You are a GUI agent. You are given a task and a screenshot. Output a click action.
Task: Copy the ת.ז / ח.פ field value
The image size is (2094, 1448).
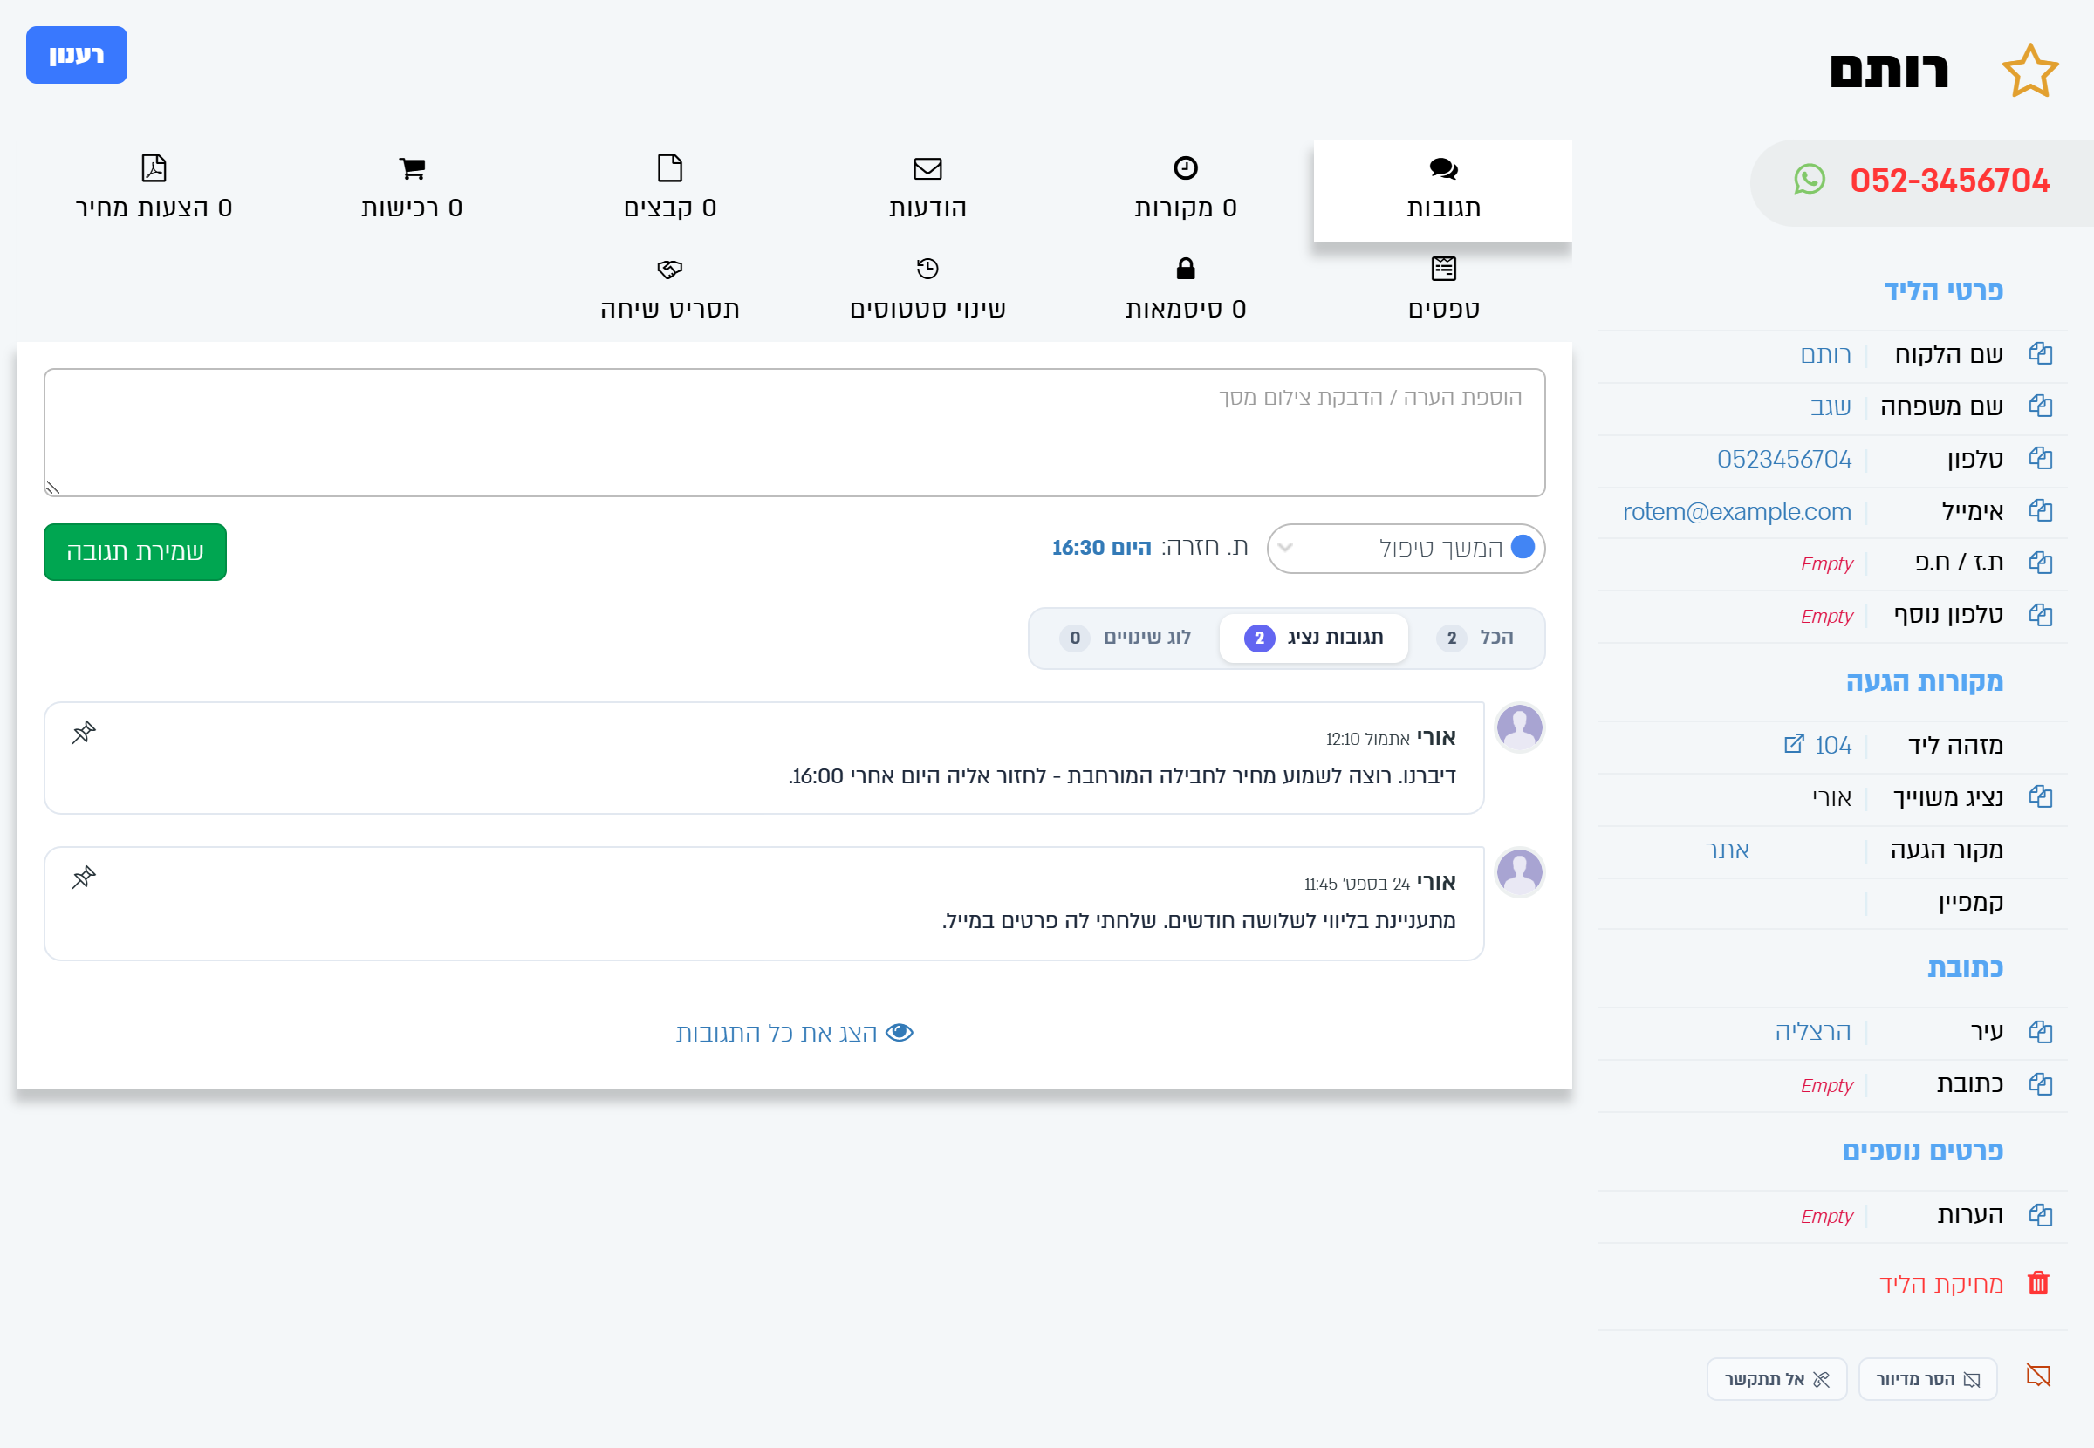click(2041, 563)
